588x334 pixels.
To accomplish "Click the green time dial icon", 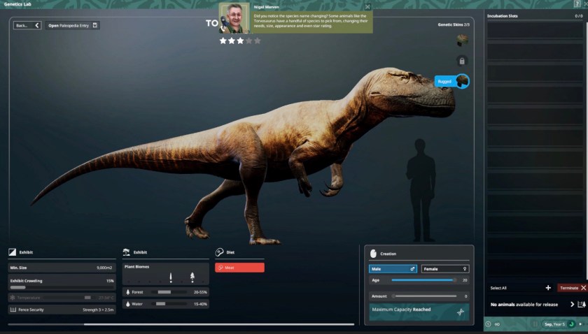I will [571, 324].
